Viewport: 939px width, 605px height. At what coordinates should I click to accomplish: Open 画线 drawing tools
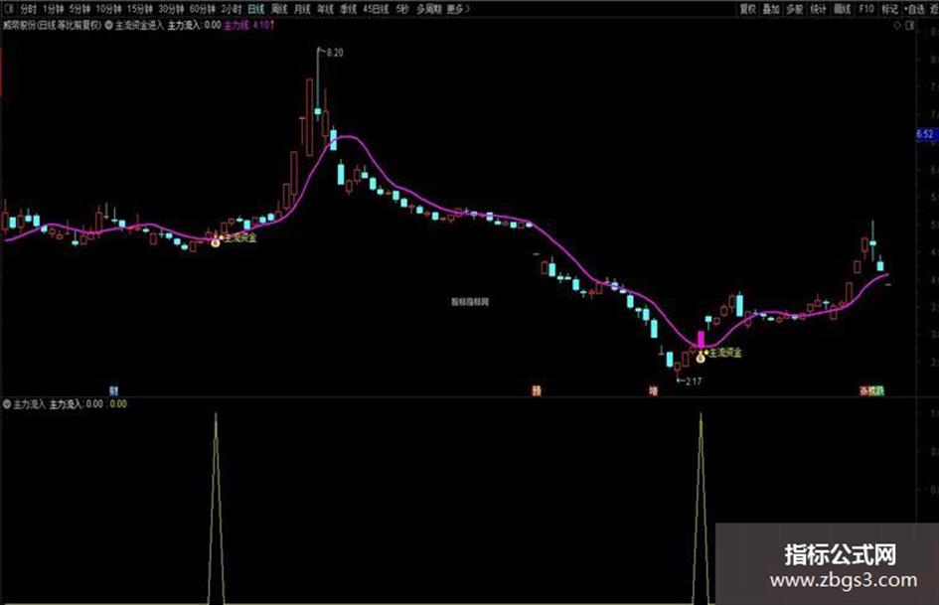pyautogui.click(x=842, y=9)
